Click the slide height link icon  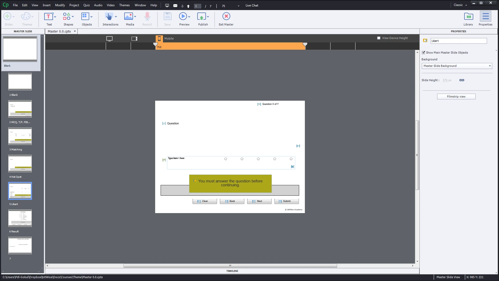(x=462, y=80)
